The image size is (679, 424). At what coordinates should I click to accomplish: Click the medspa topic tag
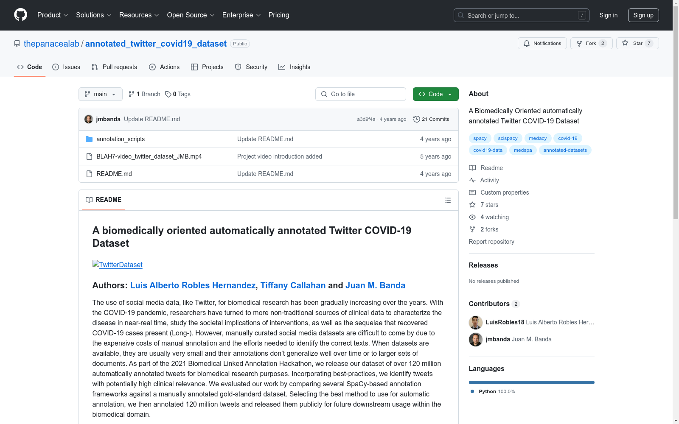(x=523, y=150)
